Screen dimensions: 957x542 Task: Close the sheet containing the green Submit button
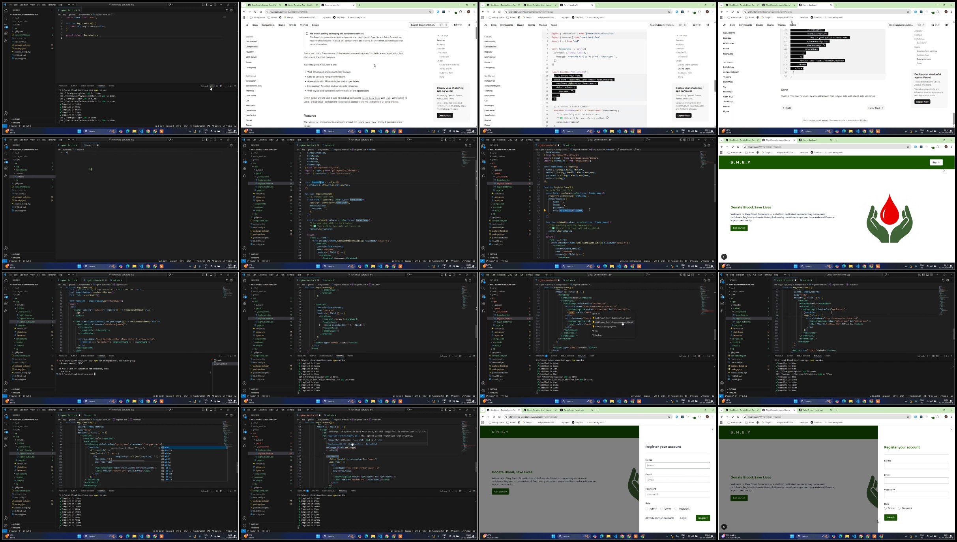(951, 429)
